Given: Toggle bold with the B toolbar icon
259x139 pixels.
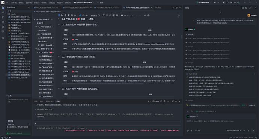Looking at the screenshot, I should [65, 15].
